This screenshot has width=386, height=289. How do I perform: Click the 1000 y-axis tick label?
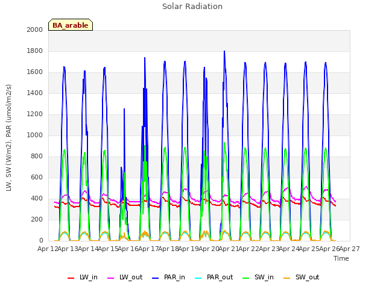35,135
